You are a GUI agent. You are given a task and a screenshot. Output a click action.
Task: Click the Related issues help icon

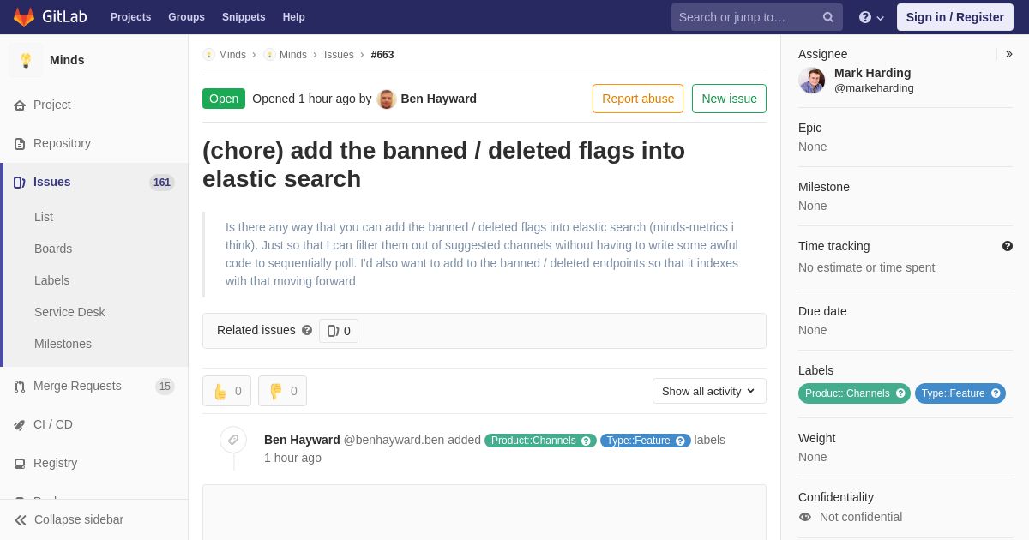click(307, 330)
